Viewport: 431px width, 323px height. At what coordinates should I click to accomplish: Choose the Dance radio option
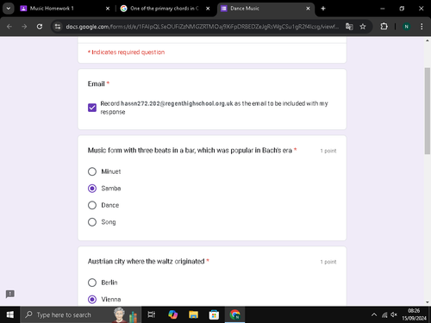92,205
